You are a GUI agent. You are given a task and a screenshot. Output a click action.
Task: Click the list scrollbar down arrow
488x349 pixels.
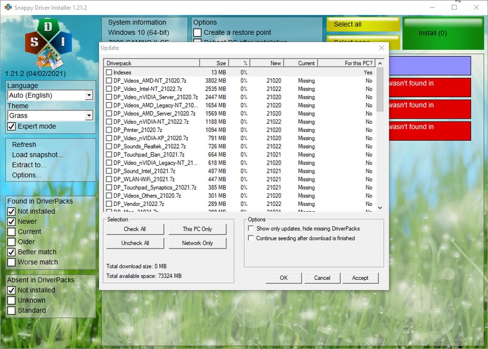pos(380,208)
